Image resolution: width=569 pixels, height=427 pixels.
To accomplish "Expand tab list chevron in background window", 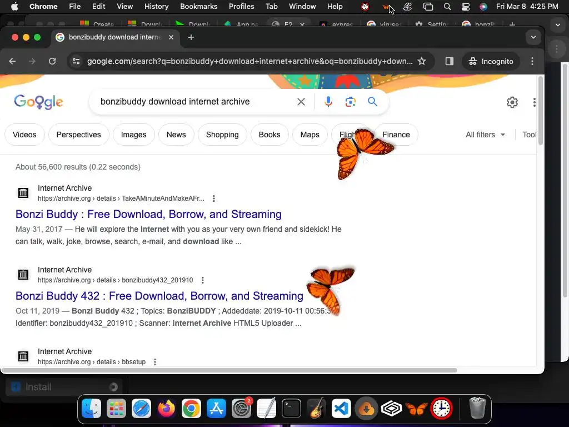I will (x=557, y=25).
